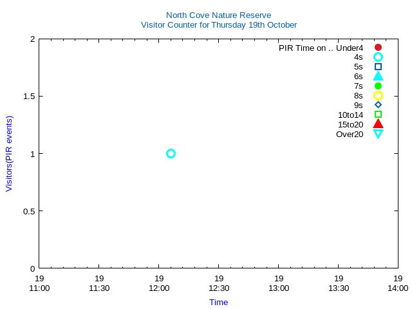The image size is (412, 309).
Task: Click the Time x-axis label
Action: 218,302
